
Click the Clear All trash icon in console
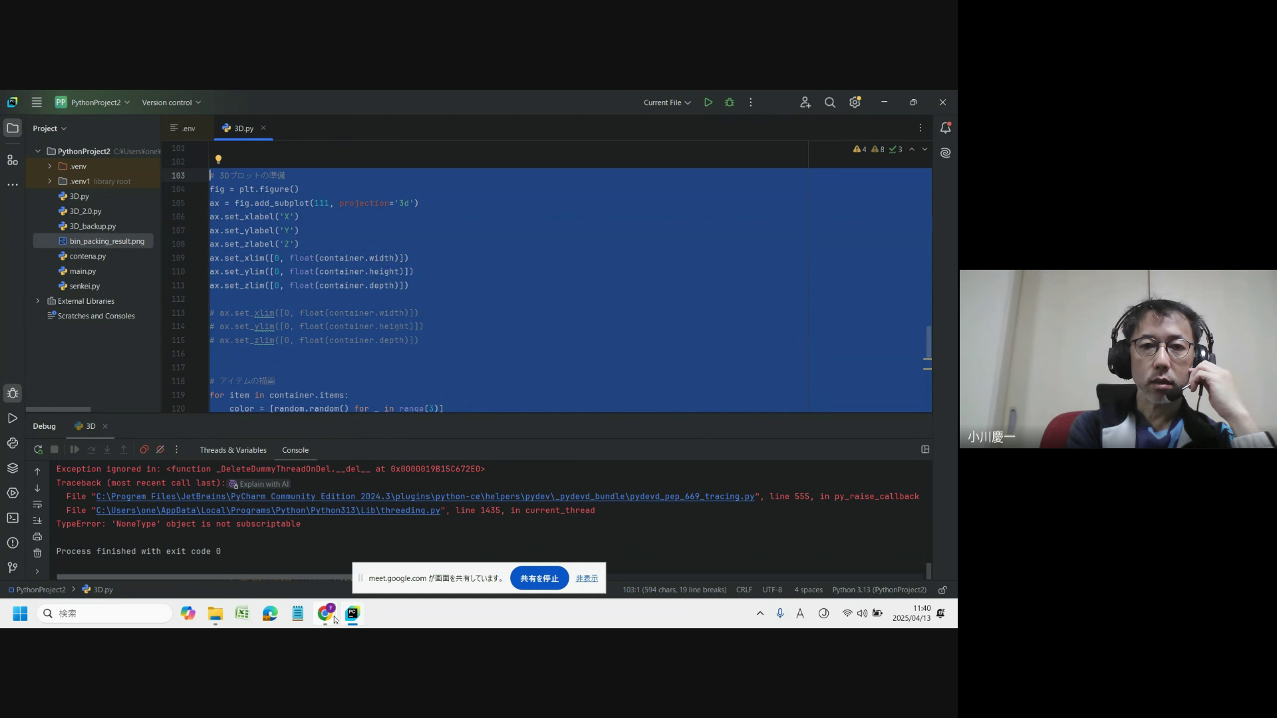tap(37, 553)
